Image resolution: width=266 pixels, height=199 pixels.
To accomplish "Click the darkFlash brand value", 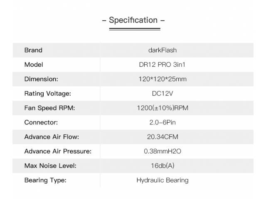I will [163, 50].
